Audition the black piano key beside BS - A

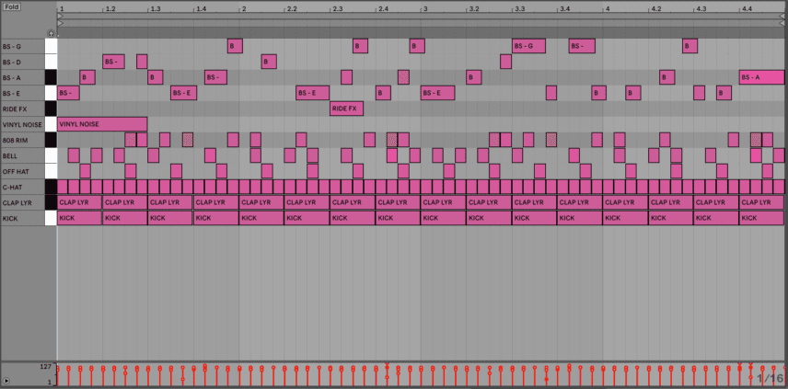click(51, 78)
